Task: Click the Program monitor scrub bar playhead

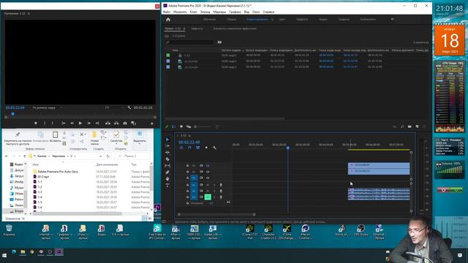Action: (x=13, y=114)
